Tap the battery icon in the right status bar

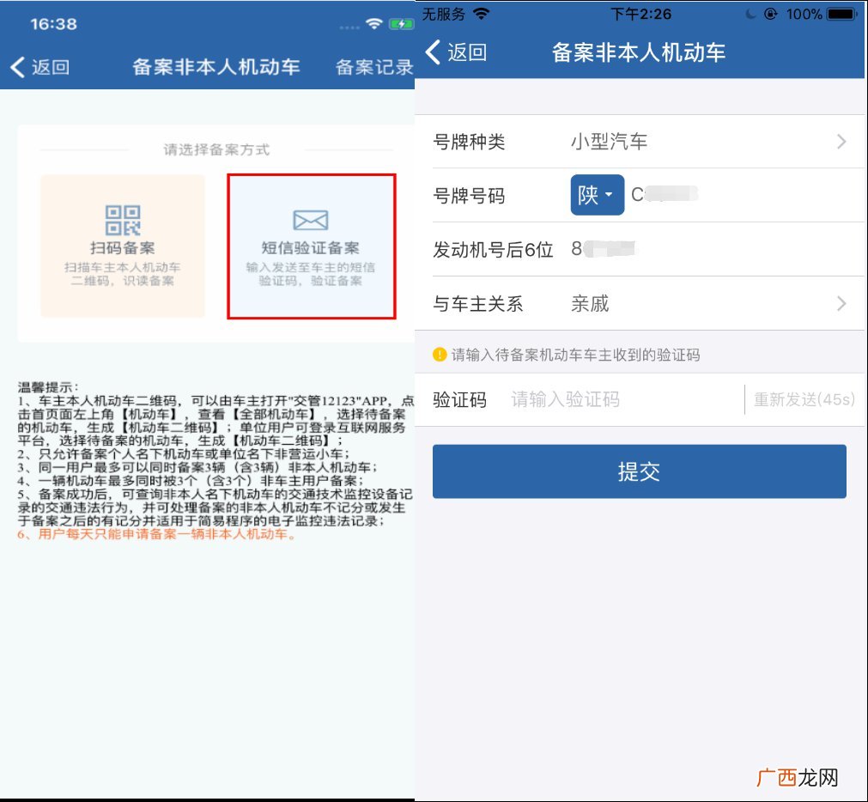click(x=842, y=14)
